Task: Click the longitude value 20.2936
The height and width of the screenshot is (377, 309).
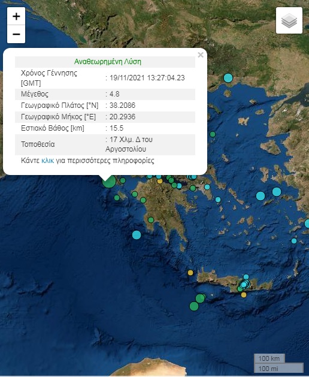Action: [122, 117]
